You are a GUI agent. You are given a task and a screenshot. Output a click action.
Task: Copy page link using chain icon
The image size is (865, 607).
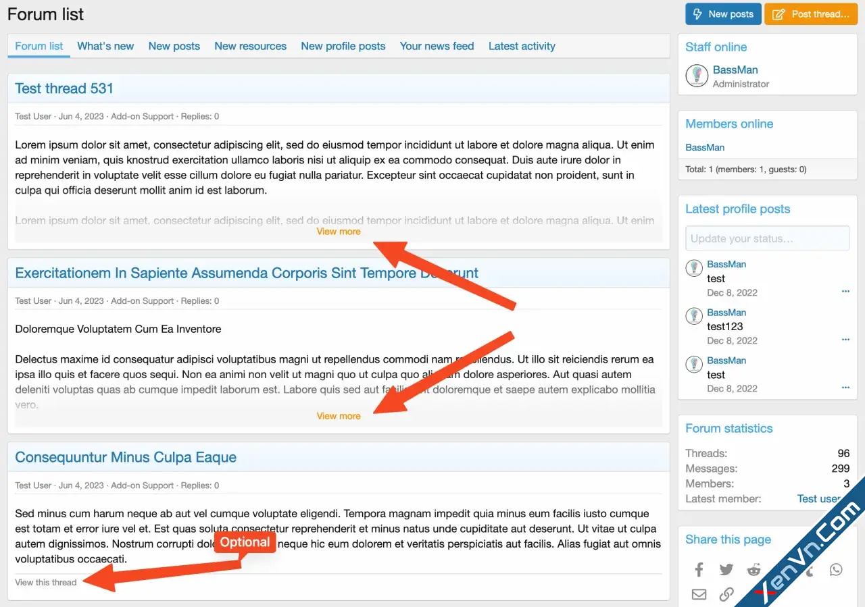[x=726, y=594]
